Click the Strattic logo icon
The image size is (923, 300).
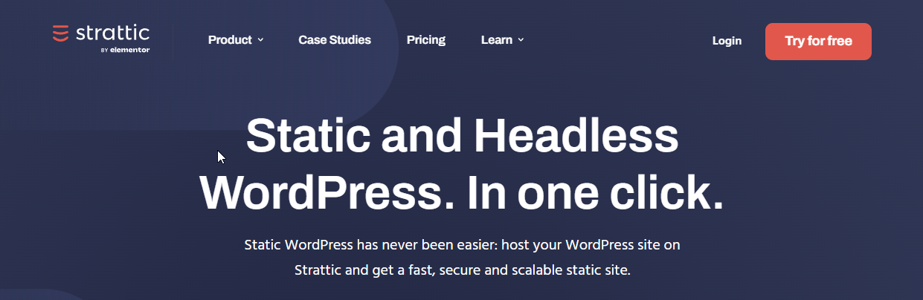60,33
